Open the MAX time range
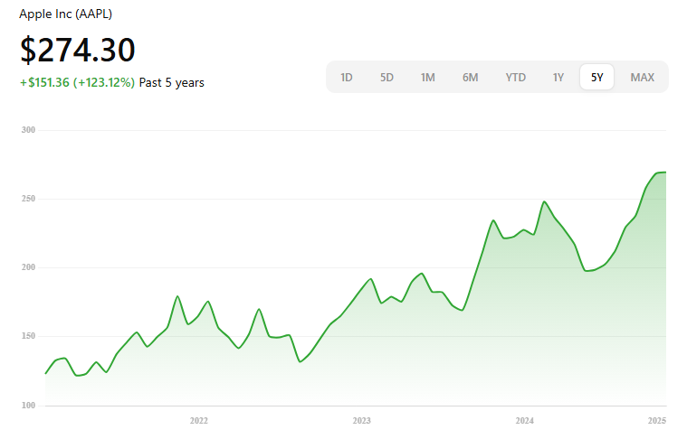The width and height of the screenshot is (687, 439). coord(642,78)
